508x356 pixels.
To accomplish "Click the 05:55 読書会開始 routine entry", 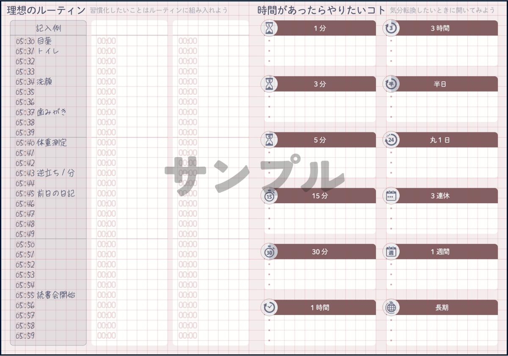I will (x=47, y=295).
